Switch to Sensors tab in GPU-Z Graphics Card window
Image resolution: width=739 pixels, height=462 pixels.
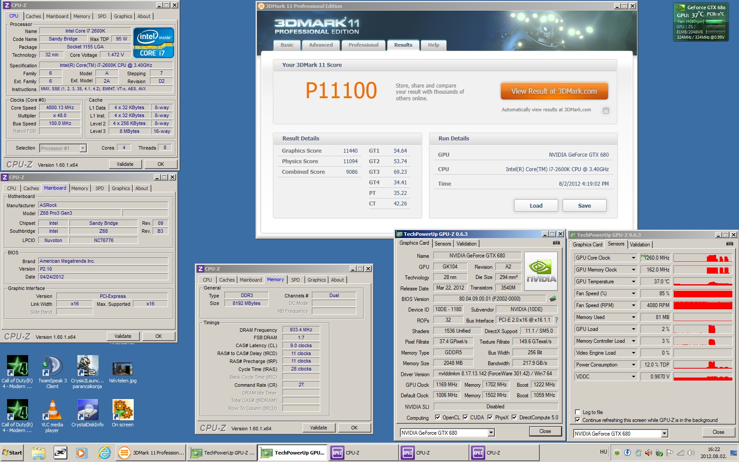[x=443, y=244]
